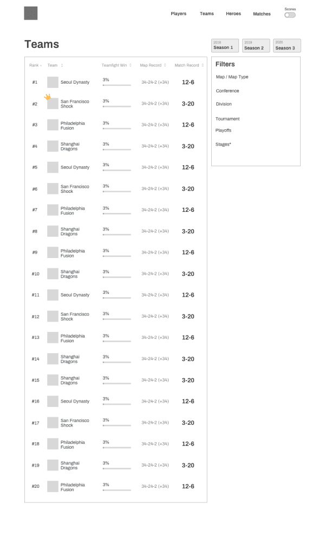Click sort arrows beside Map Record header

point(165,65)
